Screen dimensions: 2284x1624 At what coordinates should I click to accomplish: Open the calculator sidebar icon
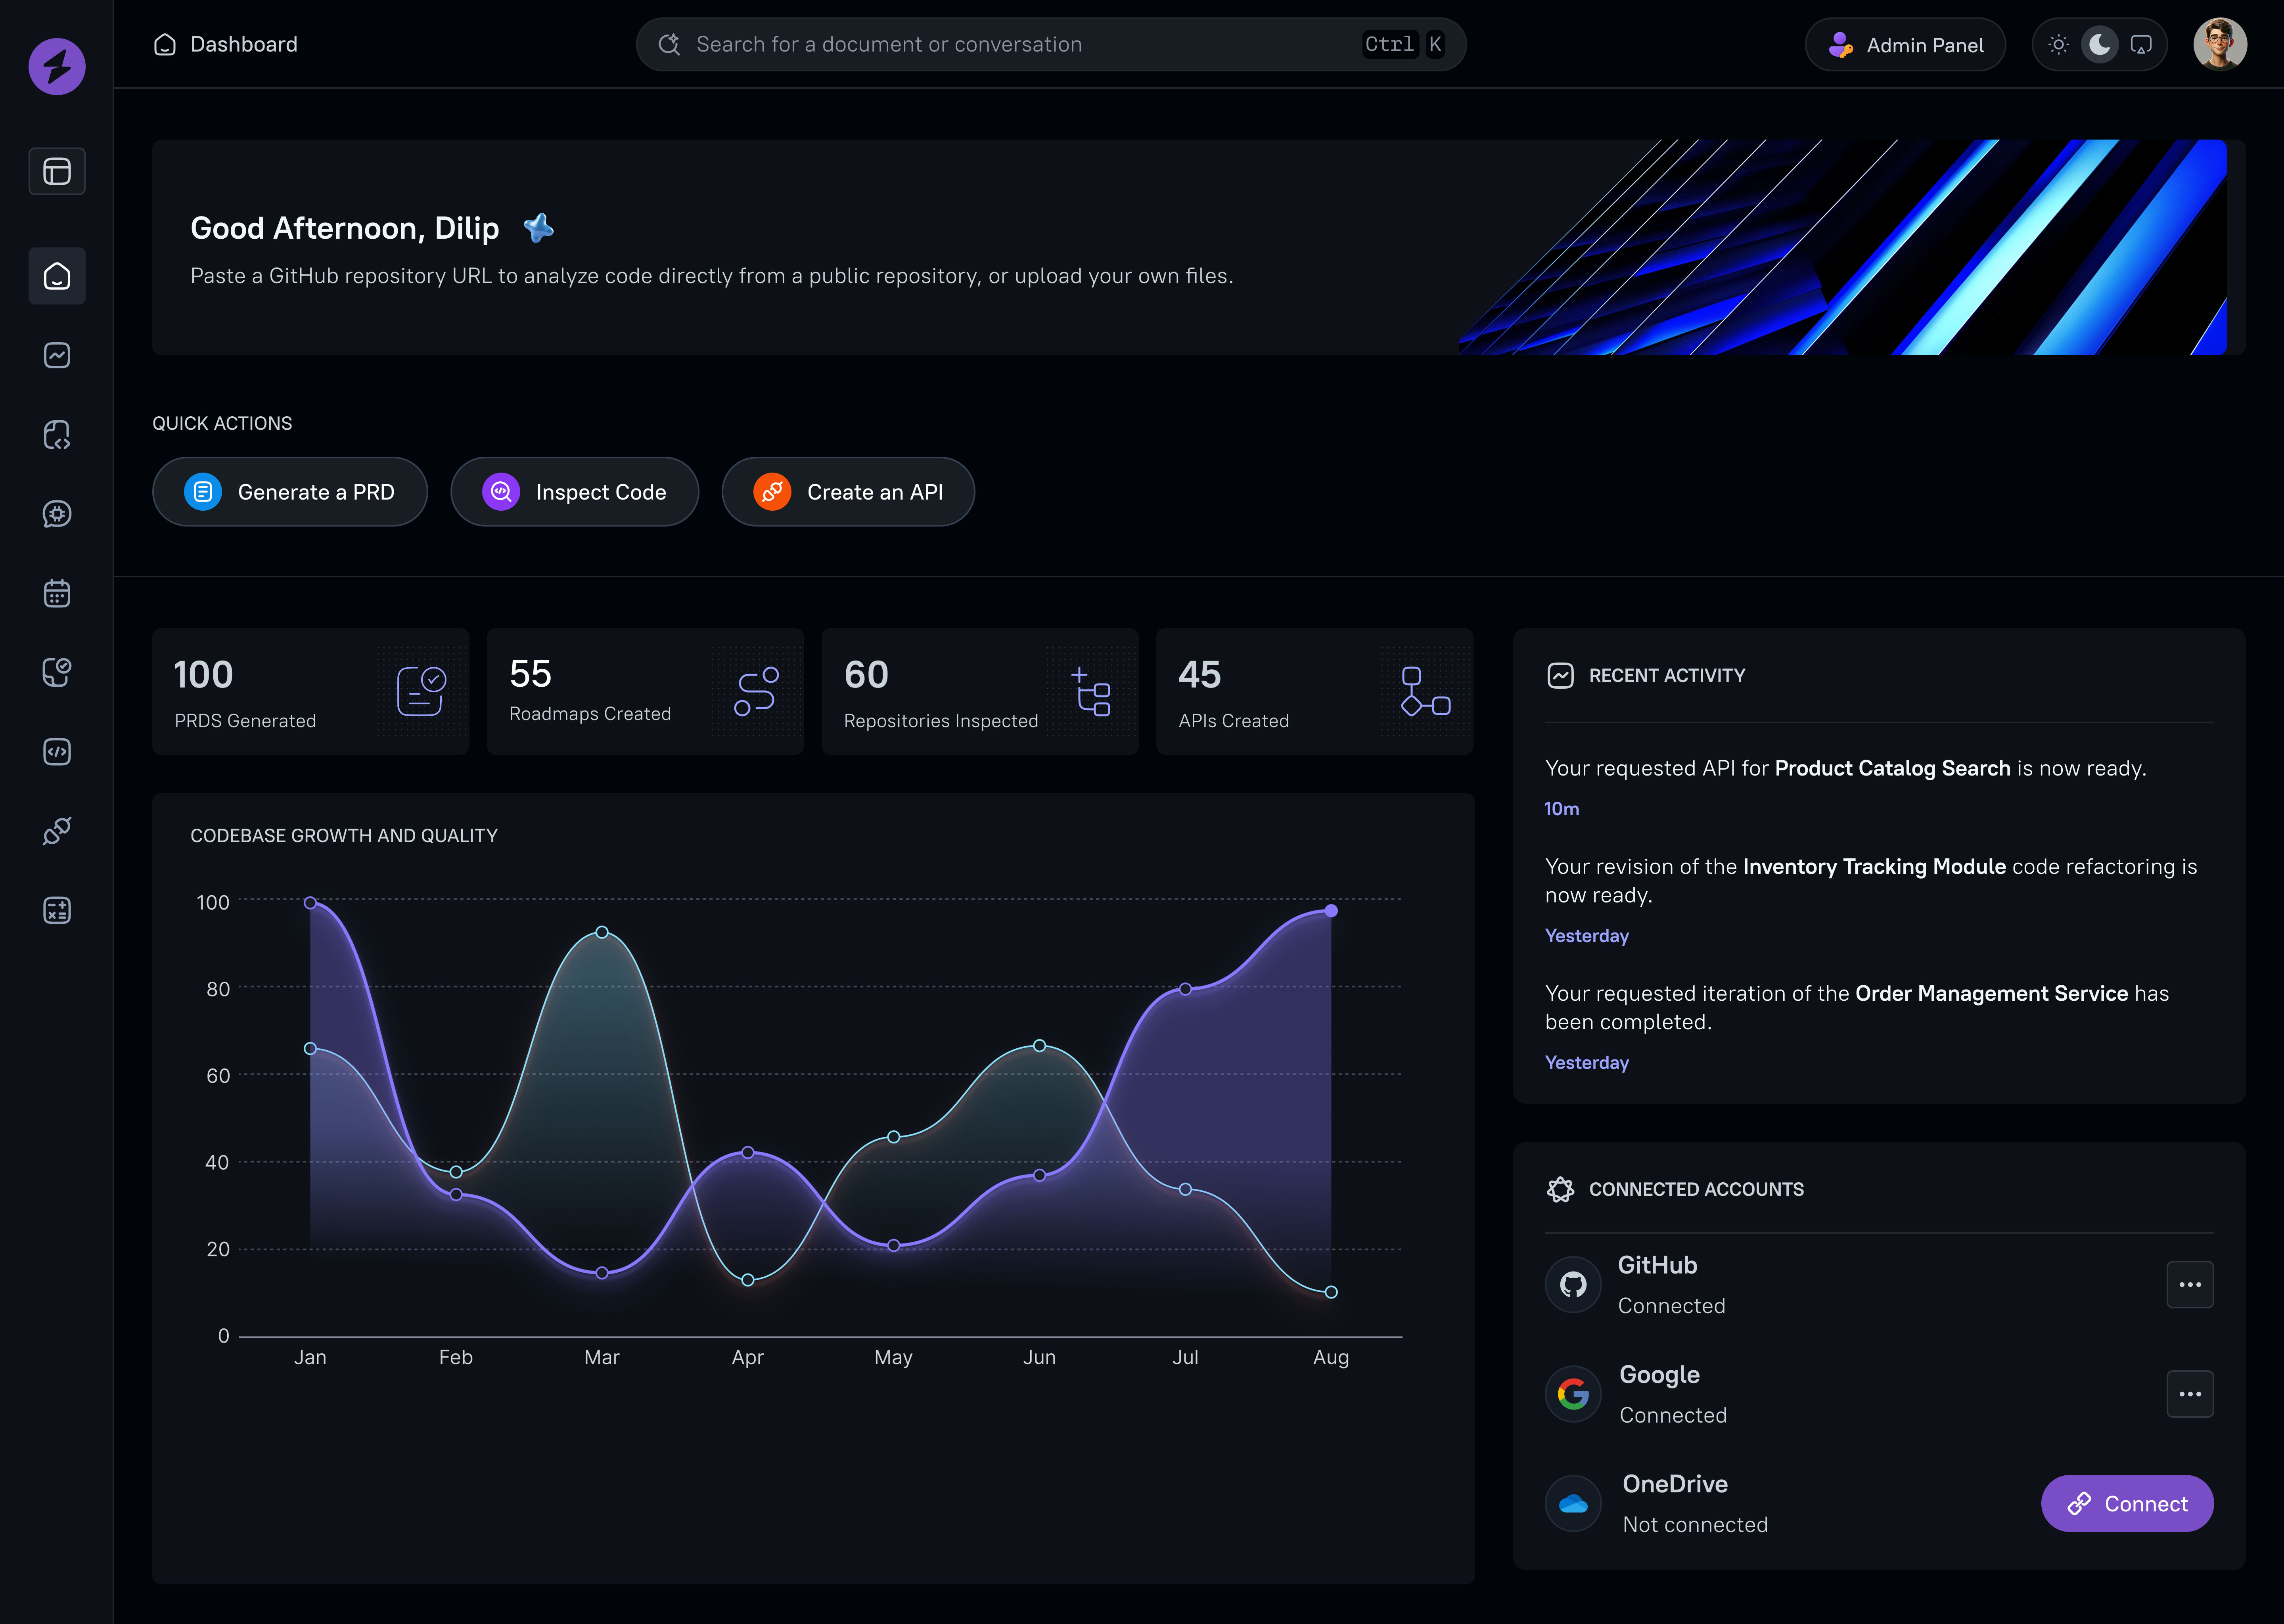pos(57,910)
